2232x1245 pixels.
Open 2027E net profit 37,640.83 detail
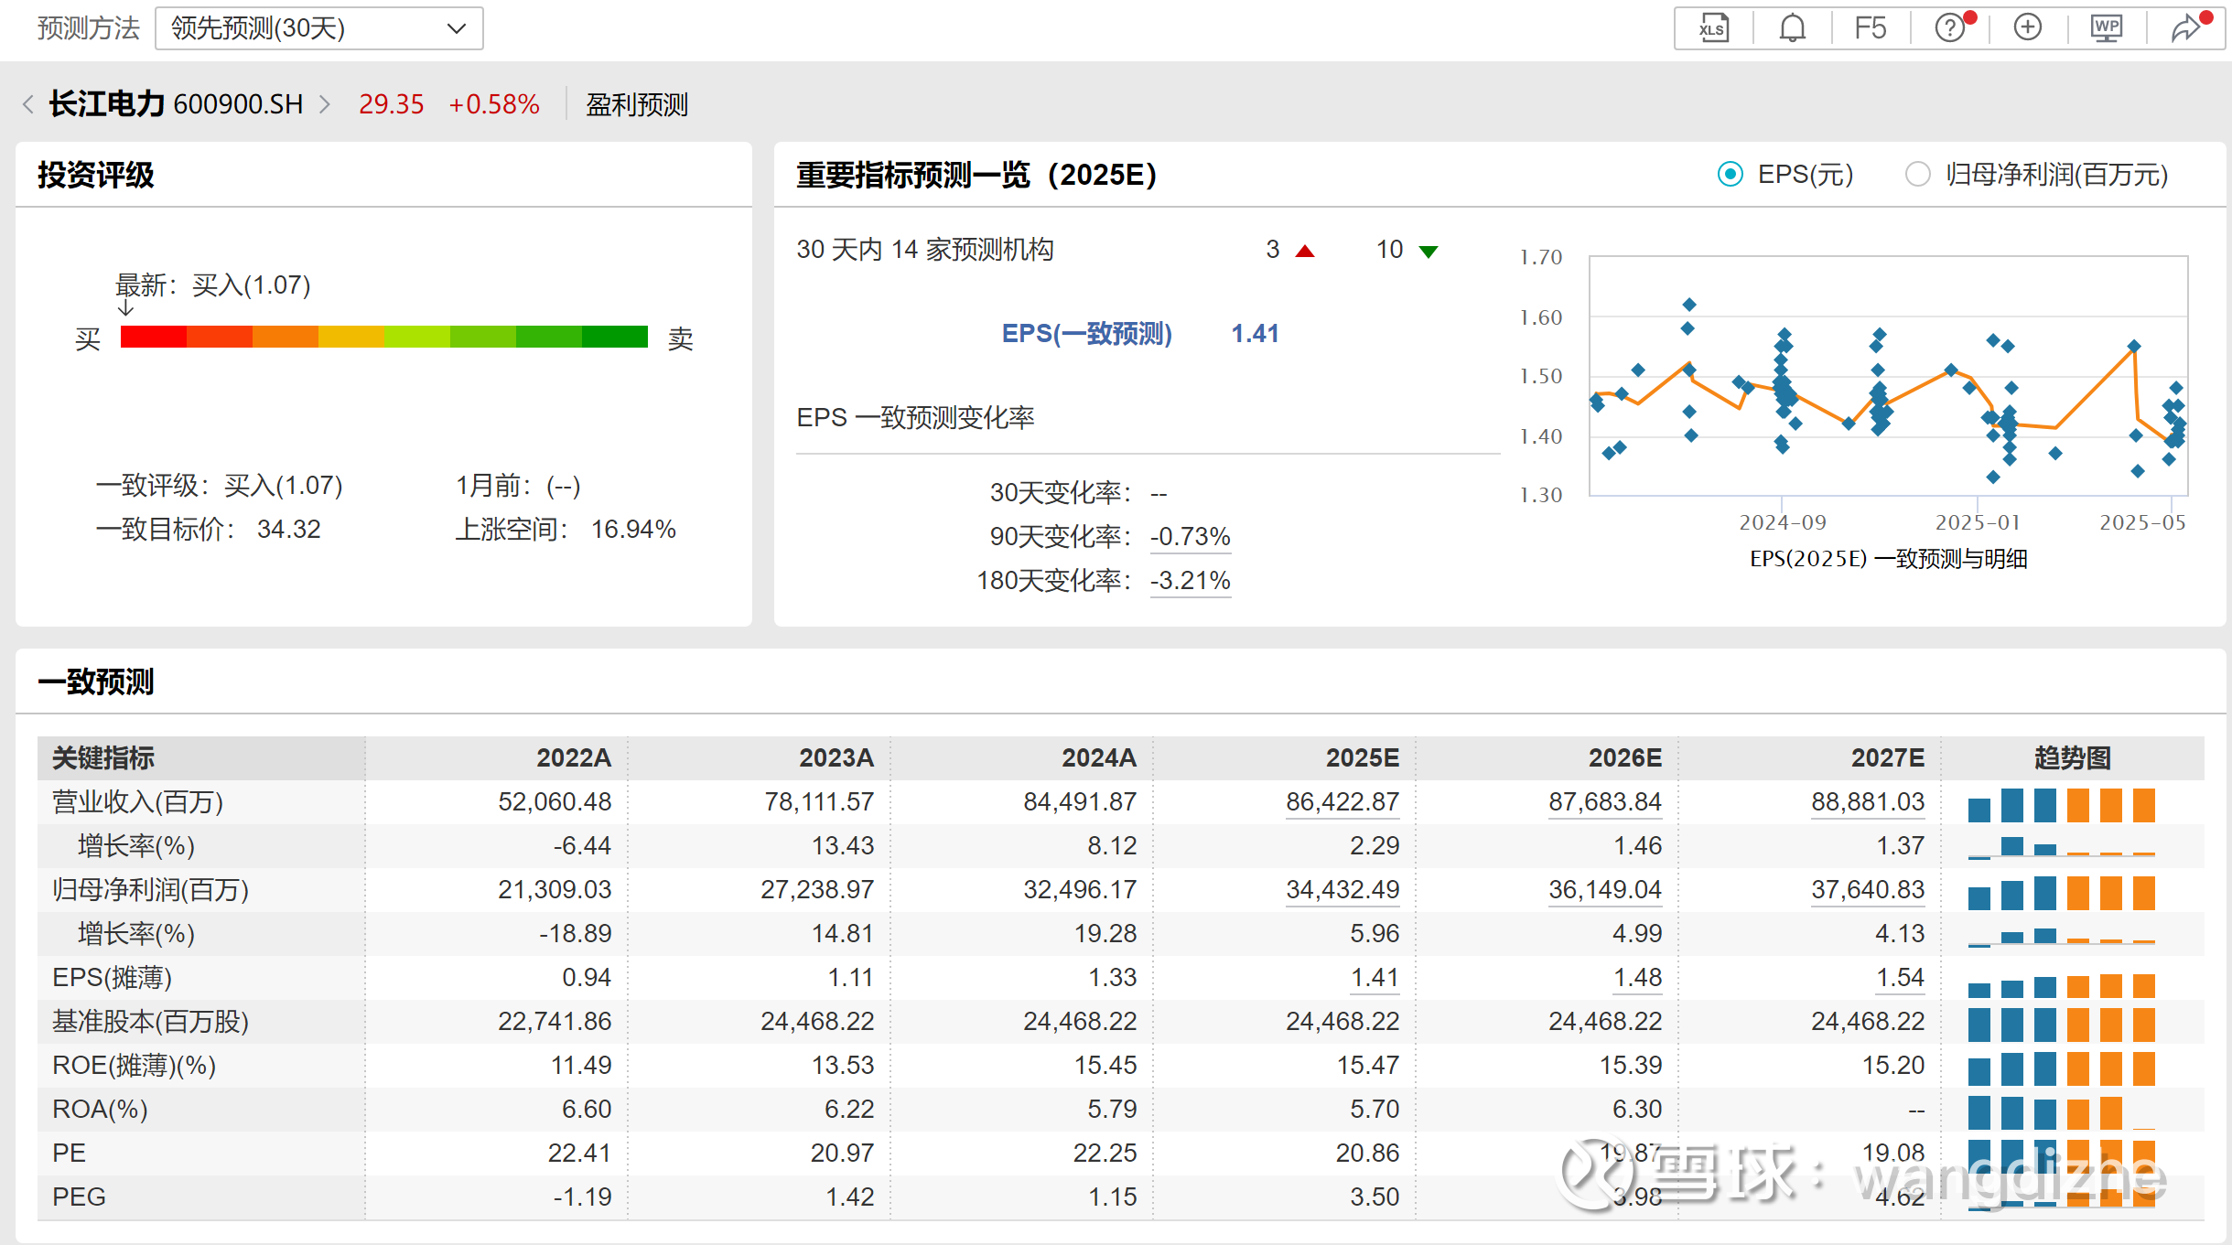1868,889
